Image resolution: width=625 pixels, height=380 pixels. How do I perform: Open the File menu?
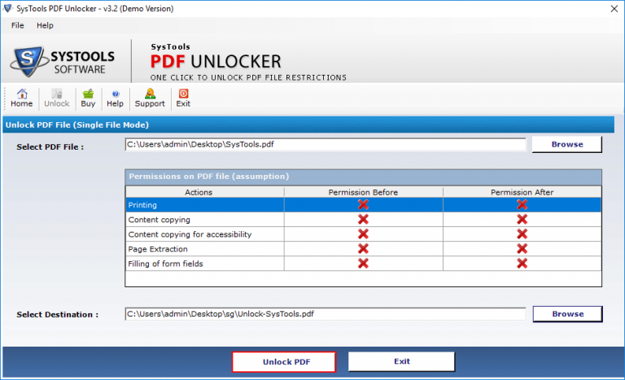pyautogui.click(x=18, y=25)
